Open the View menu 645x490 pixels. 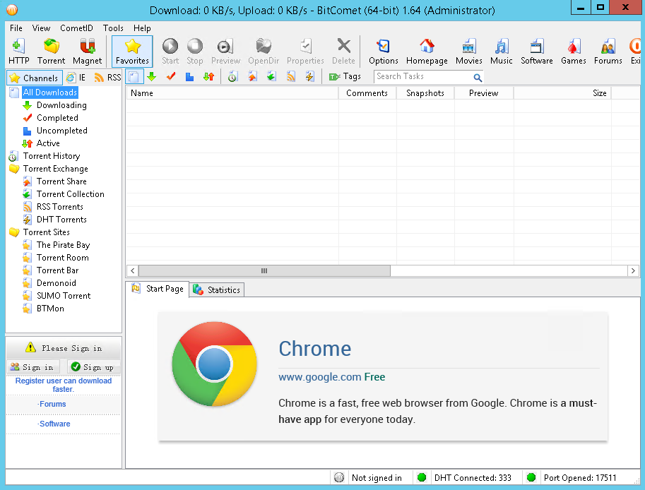click(x=41, y=28)
